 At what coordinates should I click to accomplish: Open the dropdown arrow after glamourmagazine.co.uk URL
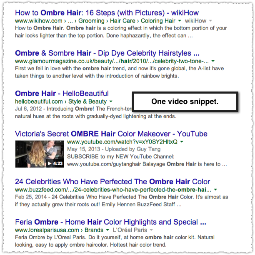(x=213, y=61)
